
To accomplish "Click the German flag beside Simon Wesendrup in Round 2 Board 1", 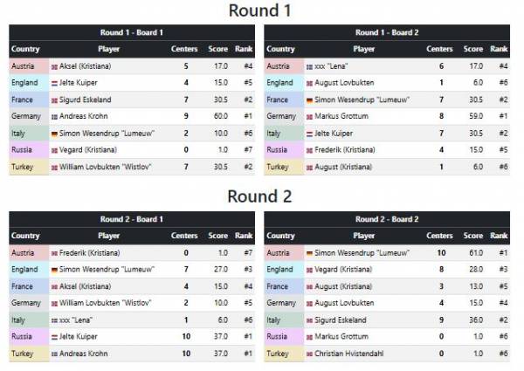I will coord(54,270).
